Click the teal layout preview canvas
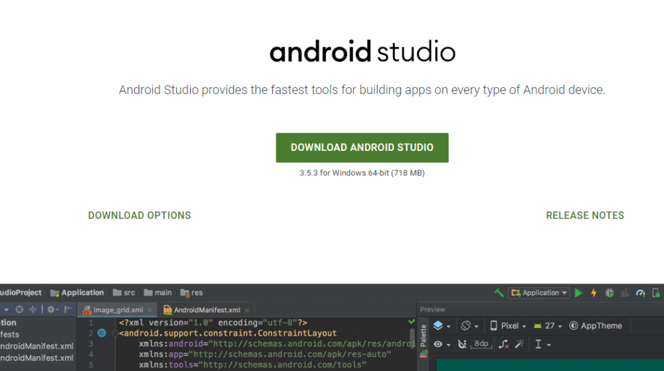Image resolution: width=664 pixels, height=371 pixels. pos(550,365)
